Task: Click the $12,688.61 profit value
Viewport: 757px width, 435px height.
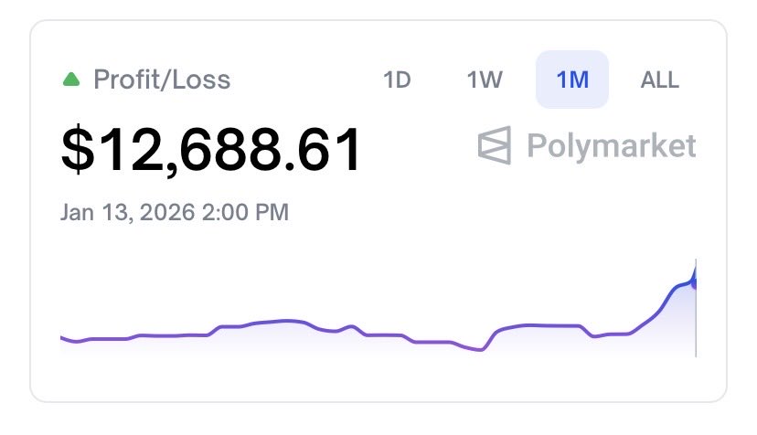Action: pos(211,149)
